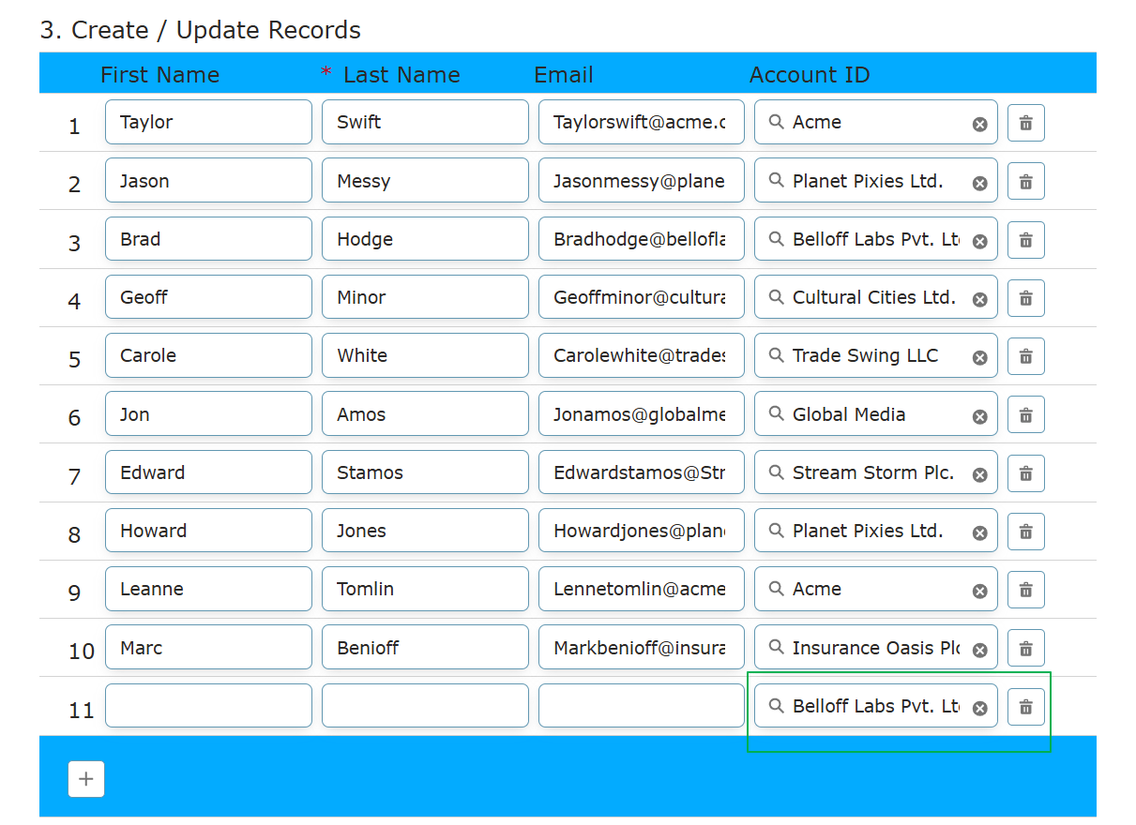The height and width of the screenshot is (825, 1136).
Task: Delete row 2 with Jason Messy
Action: pyautogui.click(x=1025, y=182)
